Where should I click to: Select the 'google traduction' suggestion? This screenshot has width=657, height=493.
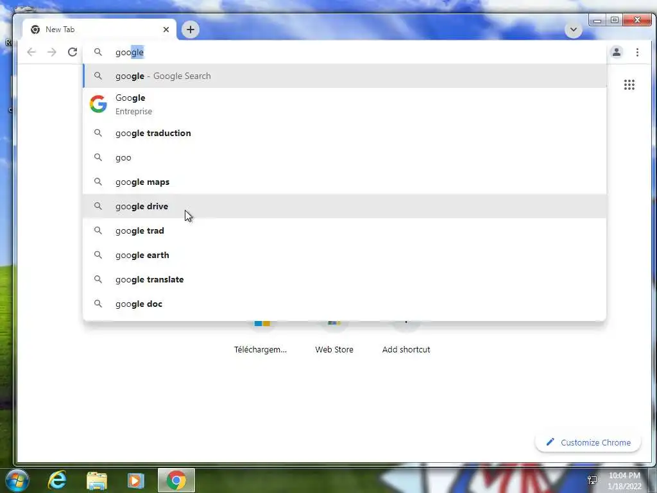tap(345, 133)
